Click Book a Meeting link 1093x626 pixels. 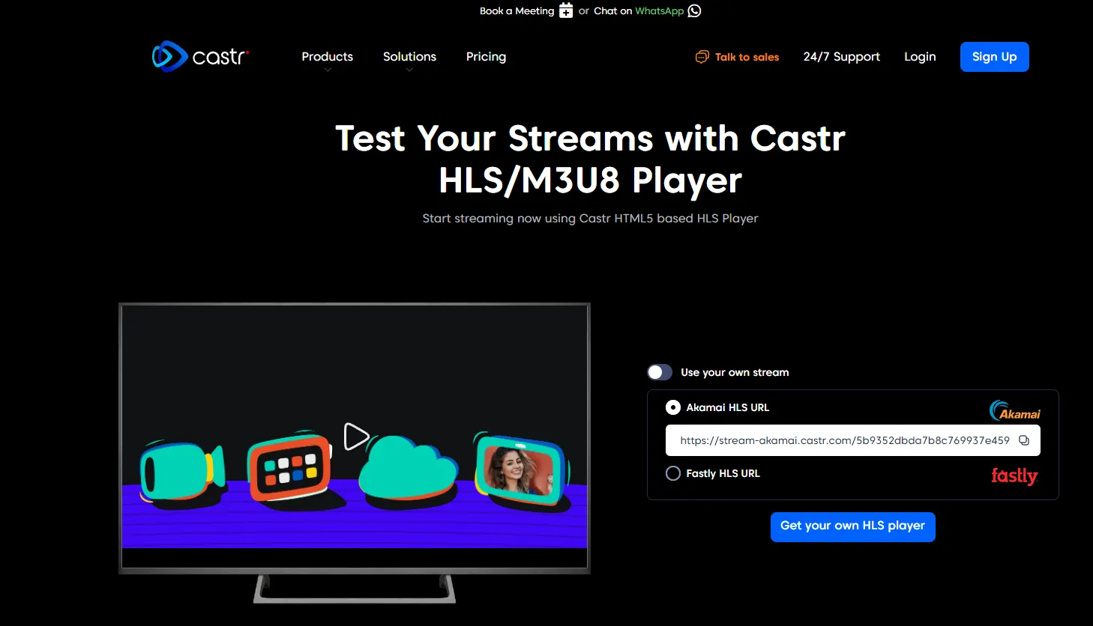(517, 10)
